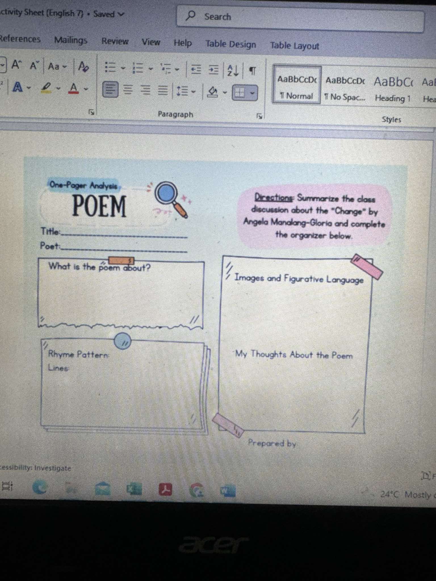Open the Change Case Aa menu
The width and height of the screenshot is (436, 581).
(x=57, y=66)
